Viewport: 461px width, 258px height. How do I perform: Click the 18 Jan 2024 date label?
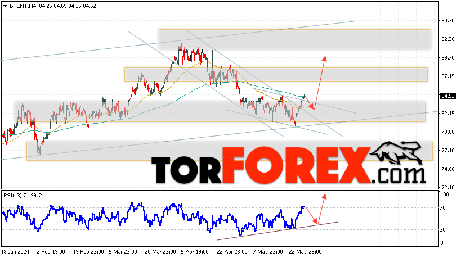tap(15, 252)
